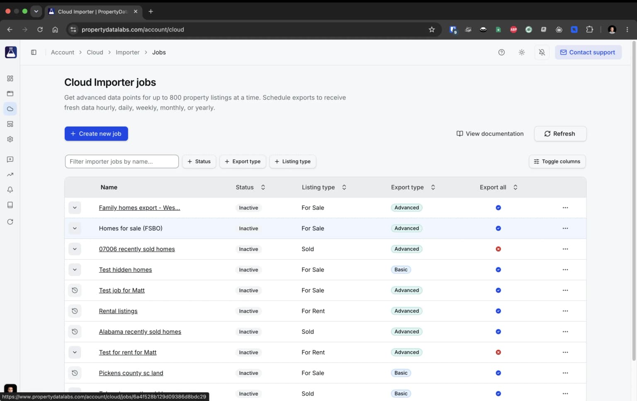Toggle the sidebar panel icon

[34, 52]
